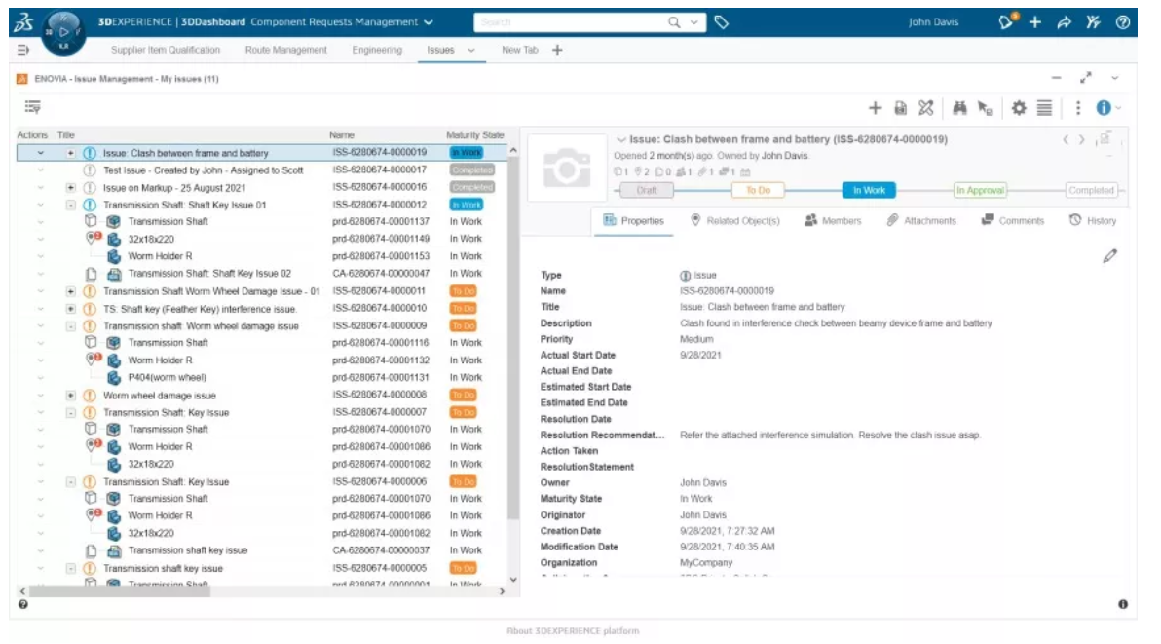Switch to Supplier Item Qualification tab
Viewport: 1161px width, 644px height.
[166, 50]
